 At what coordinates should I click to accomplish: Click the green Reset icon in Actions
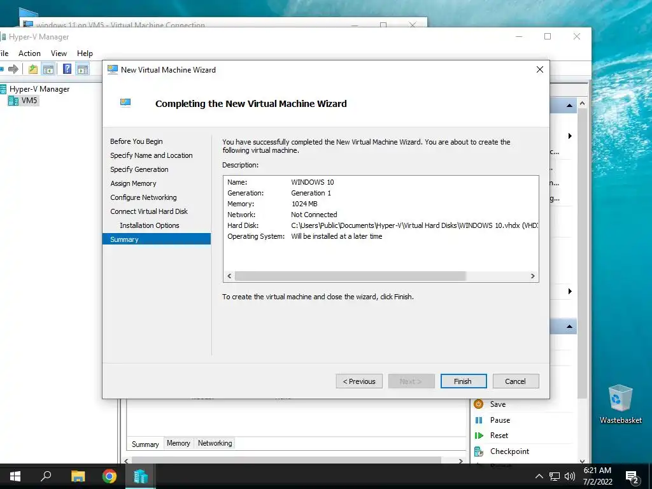click(479, 436)
